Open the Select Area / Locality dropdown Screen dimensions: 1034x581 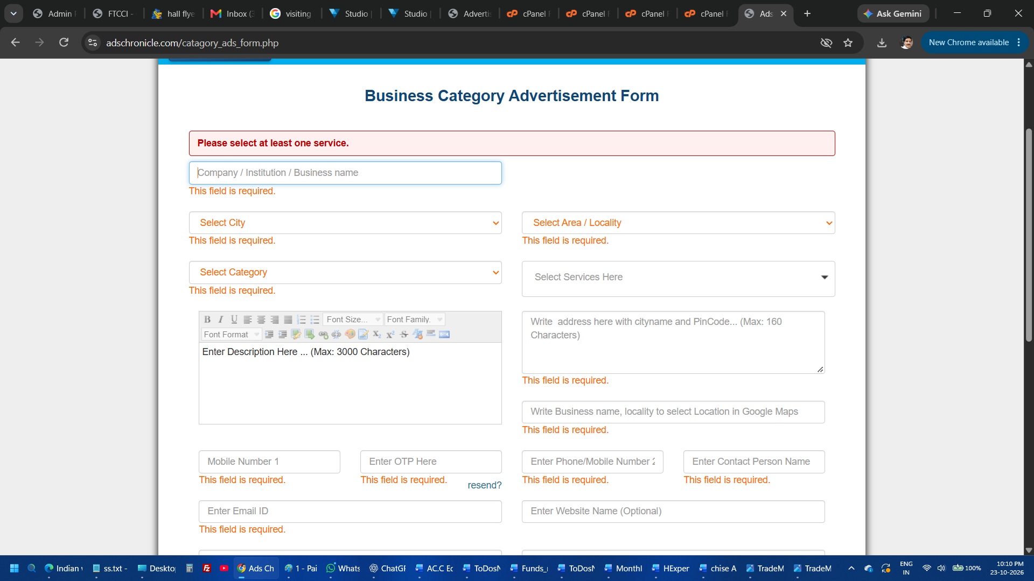(x=678, y=223)
